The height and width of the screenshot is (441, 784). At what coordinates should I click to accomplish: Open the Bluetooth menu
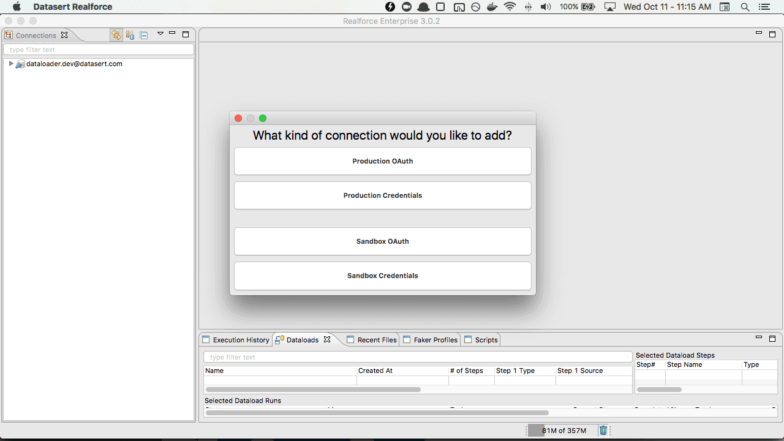point(528,7)
